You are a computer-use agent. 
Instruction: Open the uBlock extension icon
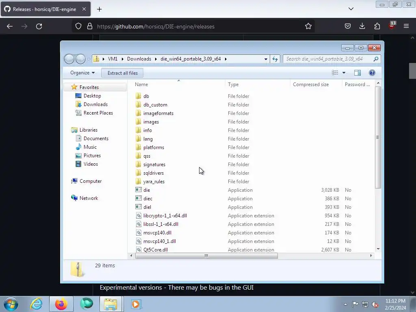392,26
